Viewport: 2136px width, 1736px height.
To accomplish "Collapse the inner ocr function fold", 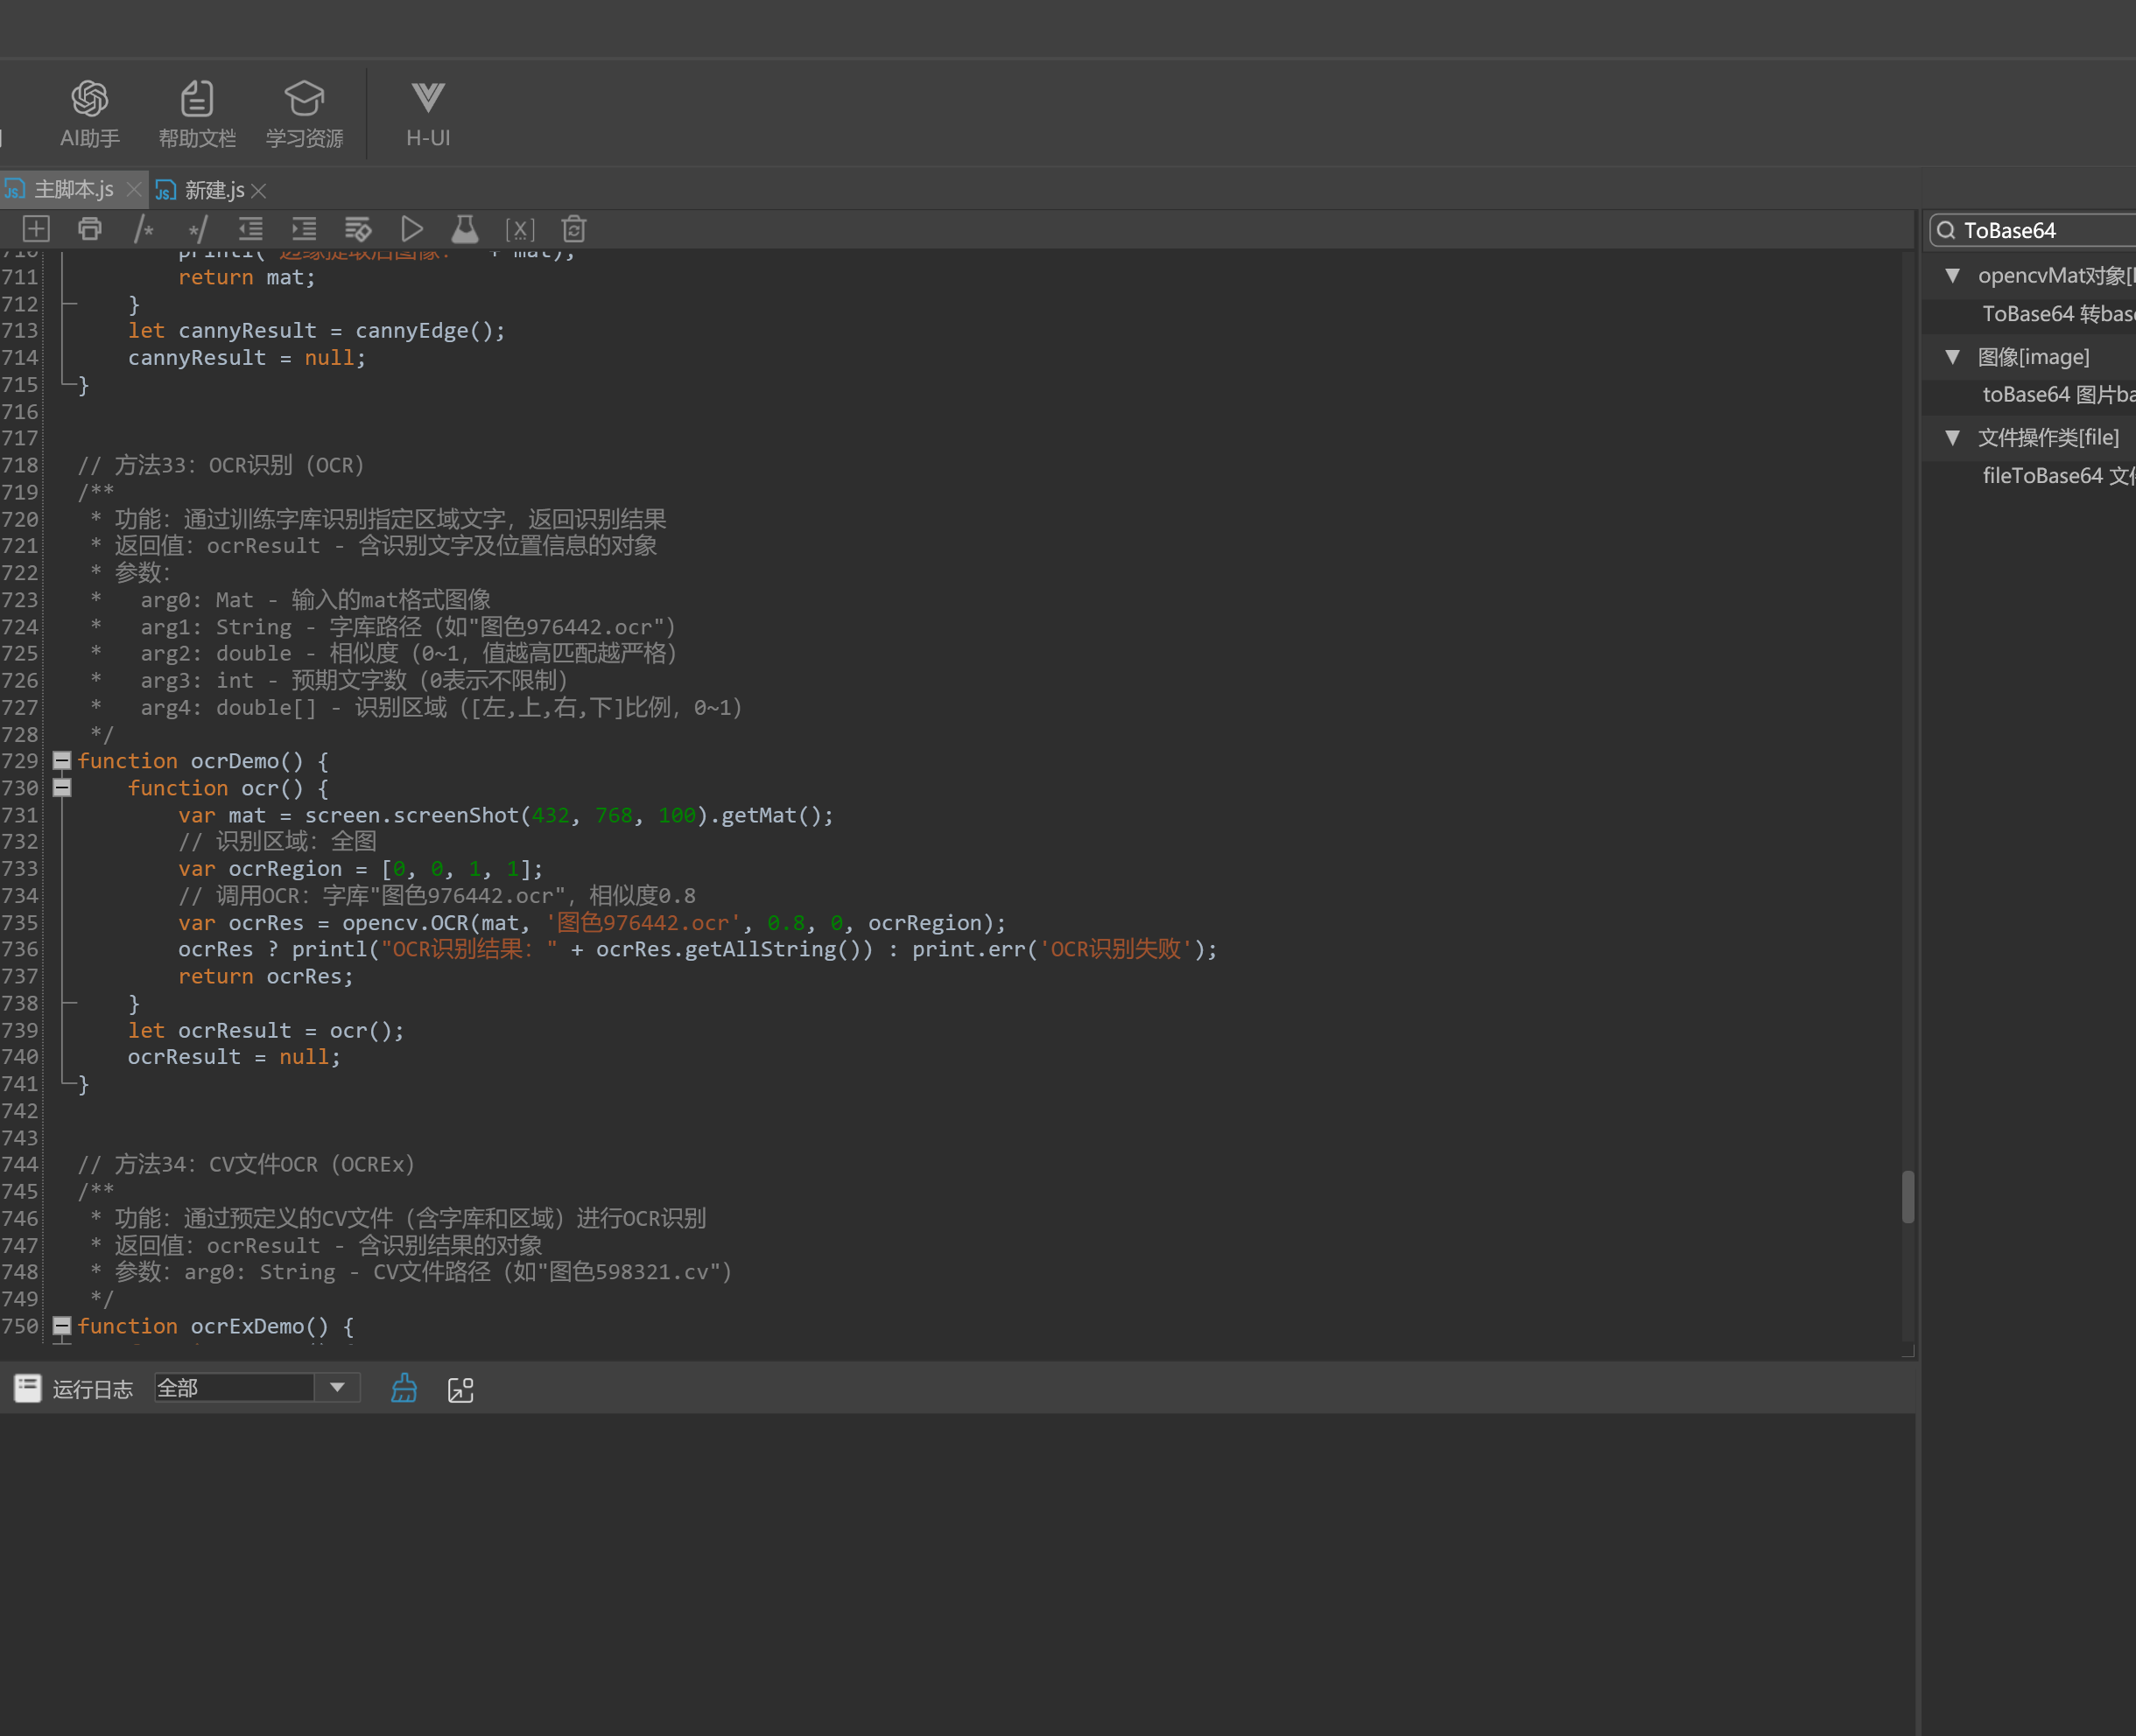I will [62, 788].
